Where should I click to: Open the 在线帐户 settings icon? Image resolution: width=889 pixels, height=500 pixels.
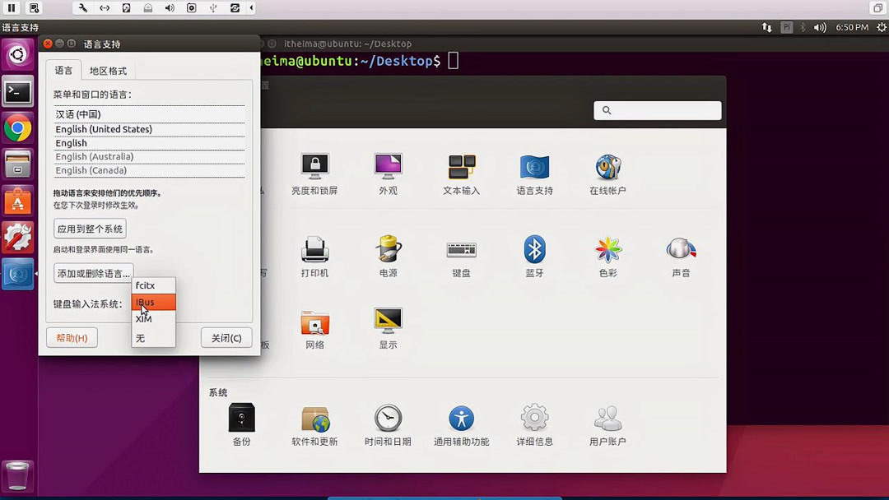[x=607, y=169]
